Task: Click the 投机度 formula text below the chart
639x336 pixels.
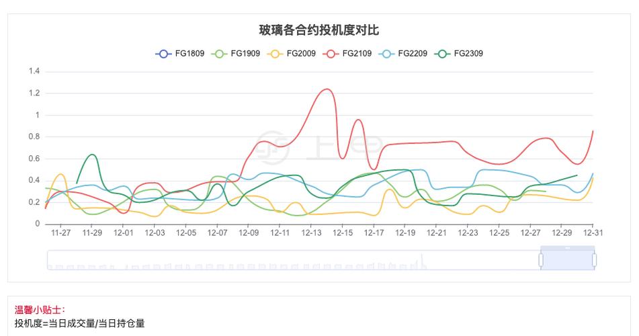Action: click(79, 323)
